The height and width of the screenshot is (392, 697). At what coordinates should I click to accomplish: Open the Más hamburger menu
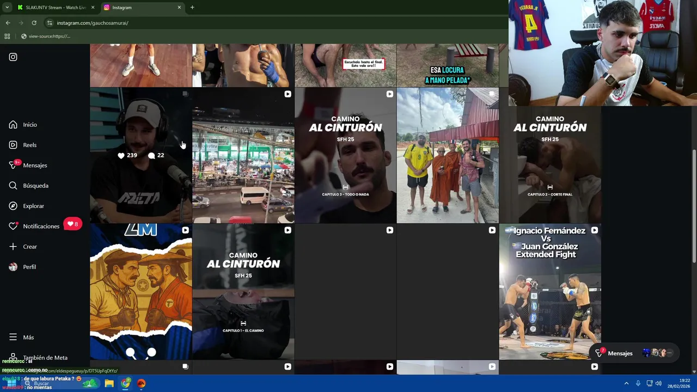[21, 338]
